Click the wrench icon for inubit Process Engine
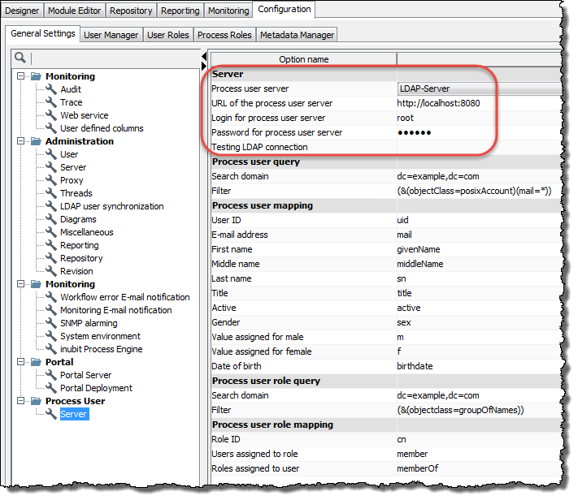The height and width of the screenshot is (500, 578). [x=51, y=349]
